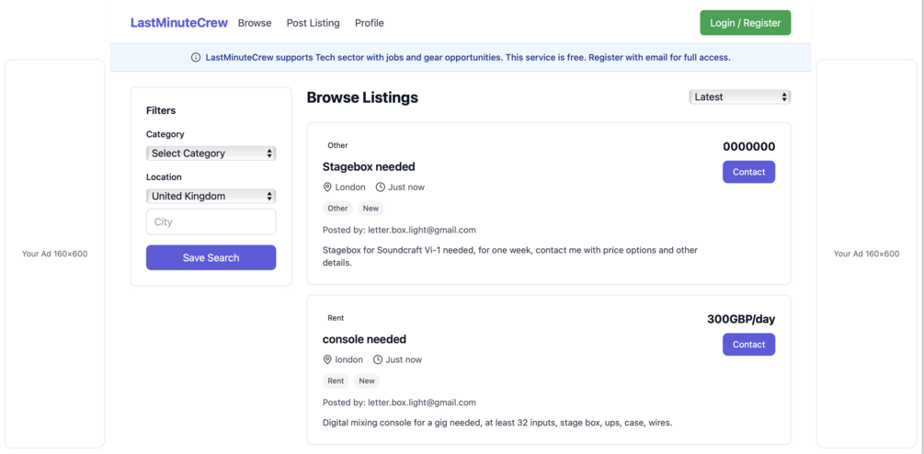Click the info icon in the banner

[196, 57]
